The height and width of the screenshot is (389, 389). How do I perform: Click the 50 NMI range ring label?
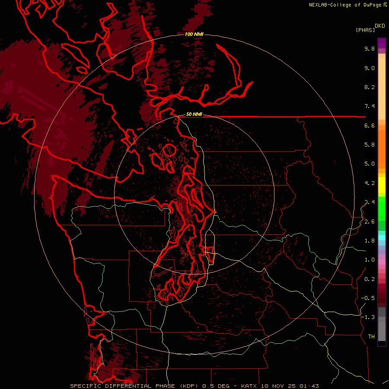194,115
